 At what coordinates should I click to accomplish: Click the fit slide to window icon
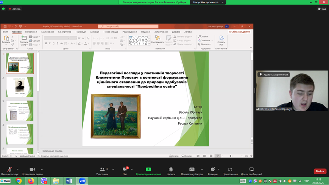pyautogui.click(x=251, y=156)
